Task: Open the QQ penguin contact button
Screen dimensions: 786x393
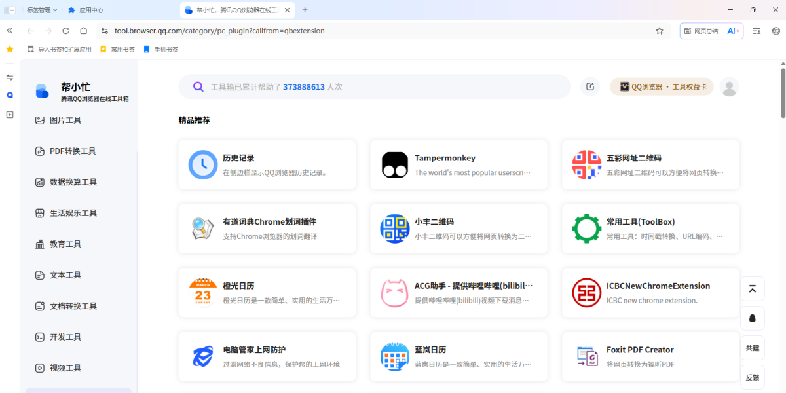Action: 753,318
